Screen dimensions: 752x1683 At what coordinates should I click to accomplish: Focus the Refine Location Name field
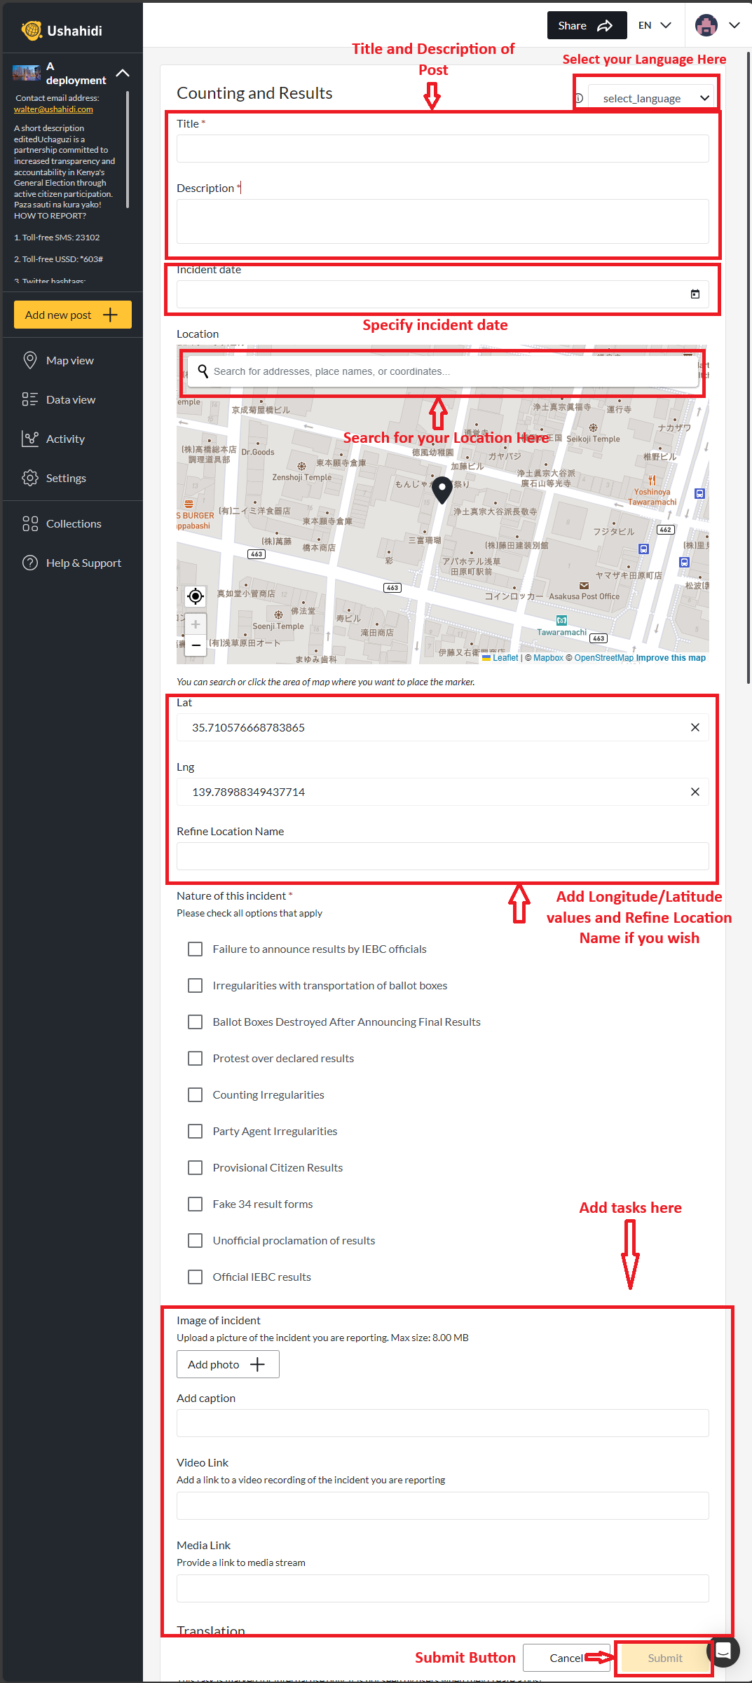(442, 856)
